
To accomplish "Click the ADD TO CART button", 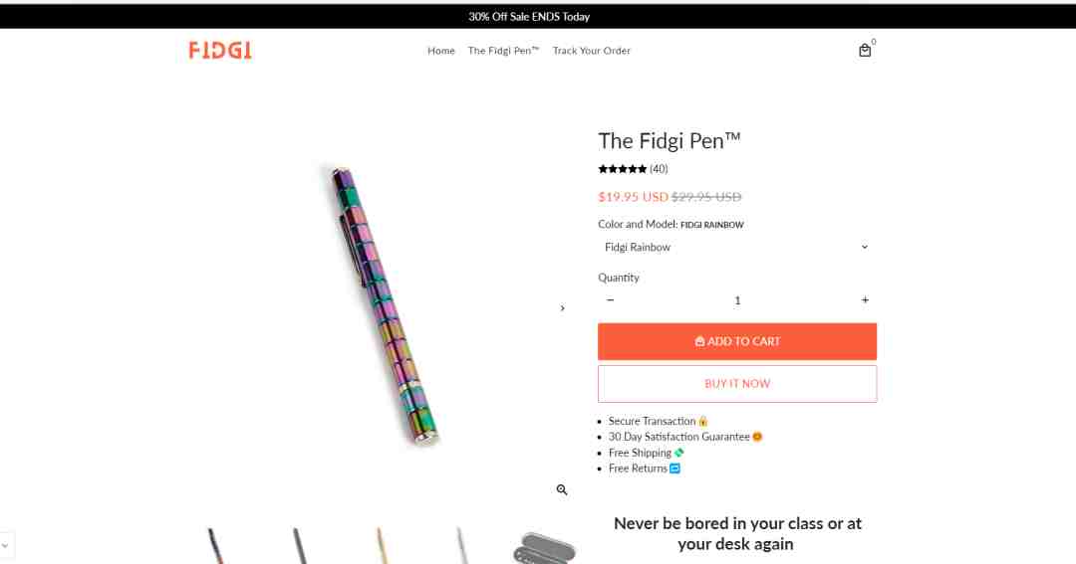I will [737, 341].
